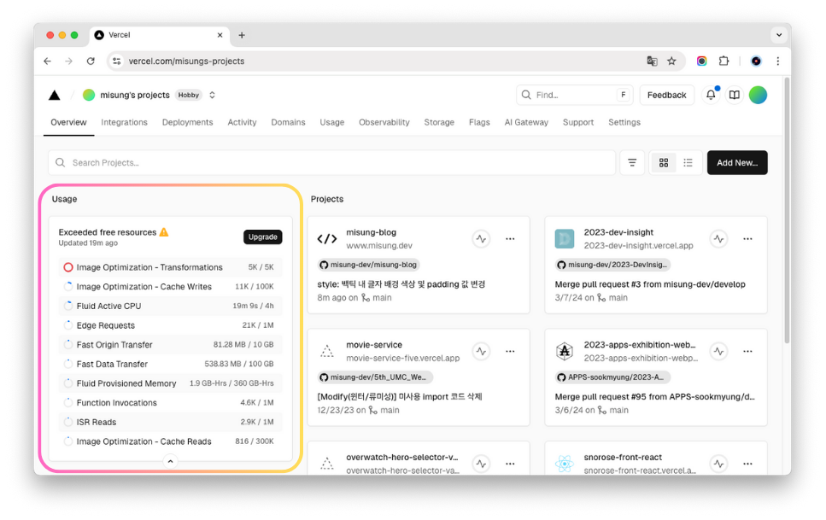The height and width of the screenshot is (520, 826).
Task: Switch to list view layout
Action: [x=688, y=162]
